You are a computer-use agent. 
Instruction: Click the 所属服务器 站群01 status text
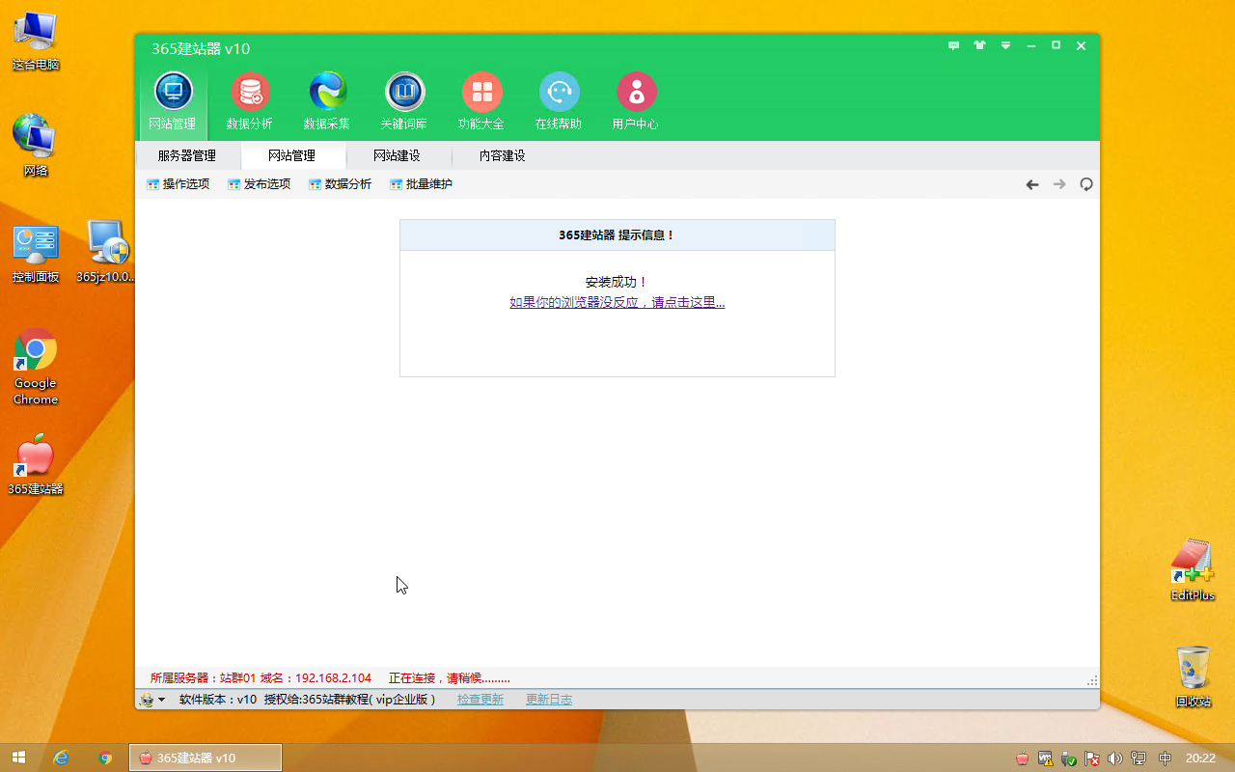203,678
